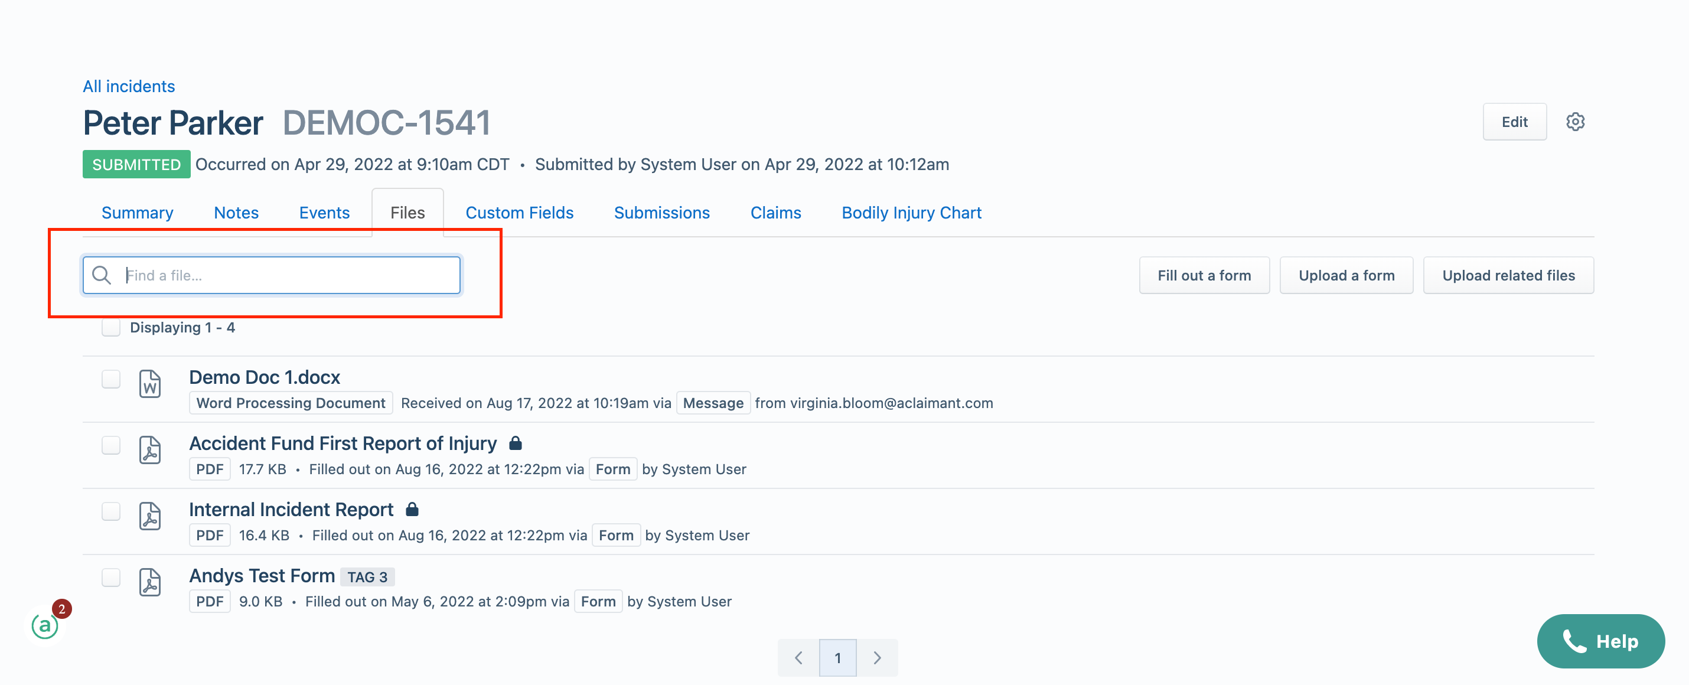The height and width of the screenshot is (685, 1689).
Task: Switch to the Events tab
Action: click(324, 213)
